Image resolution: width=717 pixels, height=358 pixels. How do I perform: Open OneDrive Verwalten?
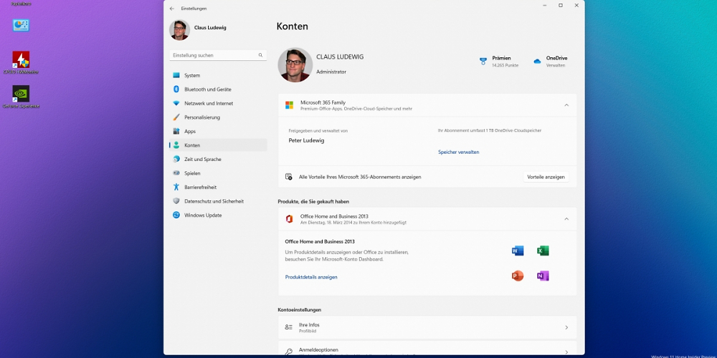tap(551, 61)
